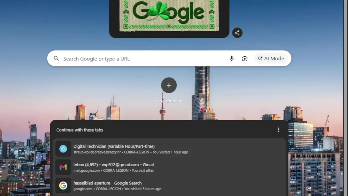Share the St. Patrick's Day Google doodle
Screen dimensions: 348x196
pos(237,33)
